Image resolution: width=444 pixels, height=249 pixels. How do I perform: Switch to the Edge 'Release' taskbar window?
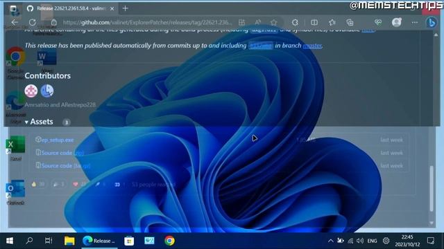(99, 241)
